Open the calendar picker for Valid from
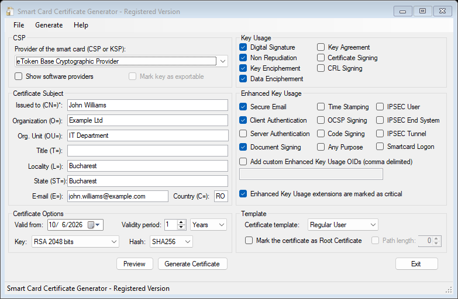The height and width of the screenshot is (299, 458). tap(94, 225)
